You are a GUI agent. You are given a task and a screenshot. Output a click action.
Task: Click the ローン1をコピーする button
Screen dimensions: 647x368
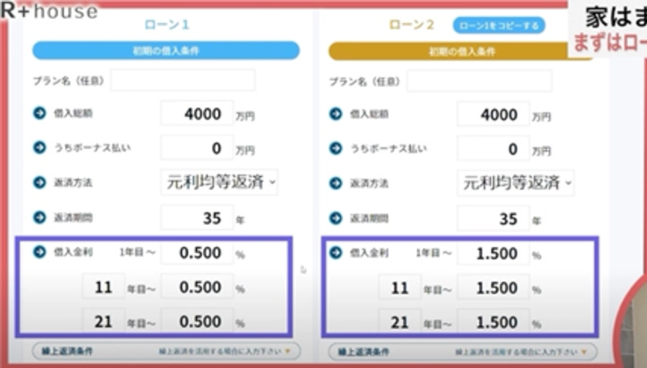pos(499,25)
